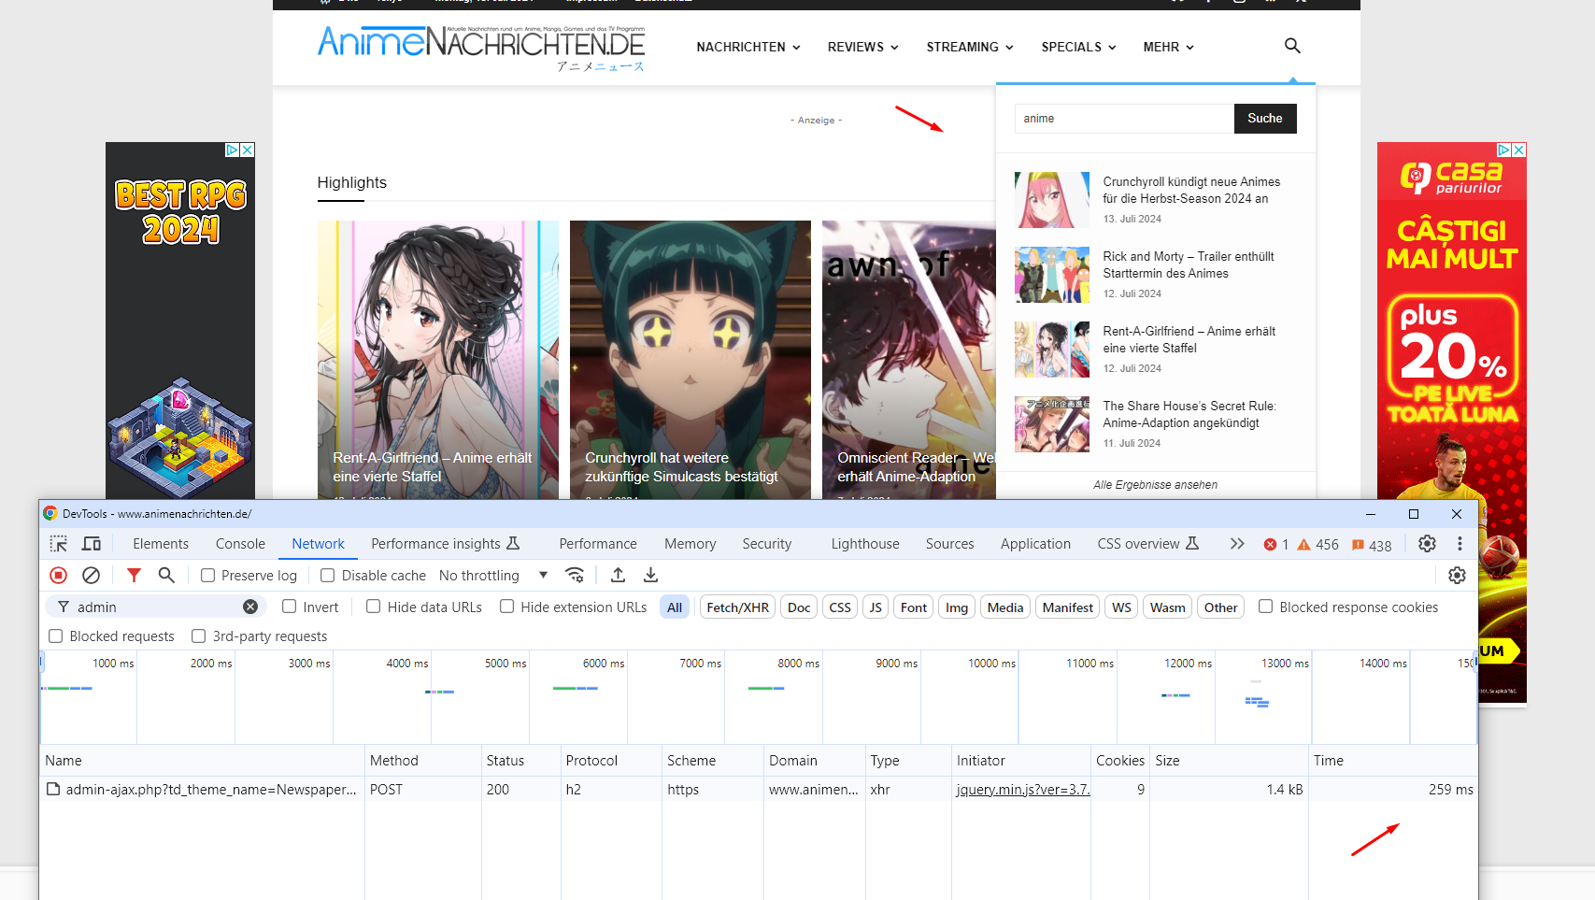Open DevTools three-dot customize menu
1595x900 pixels.
click(x=1460, y=544)
